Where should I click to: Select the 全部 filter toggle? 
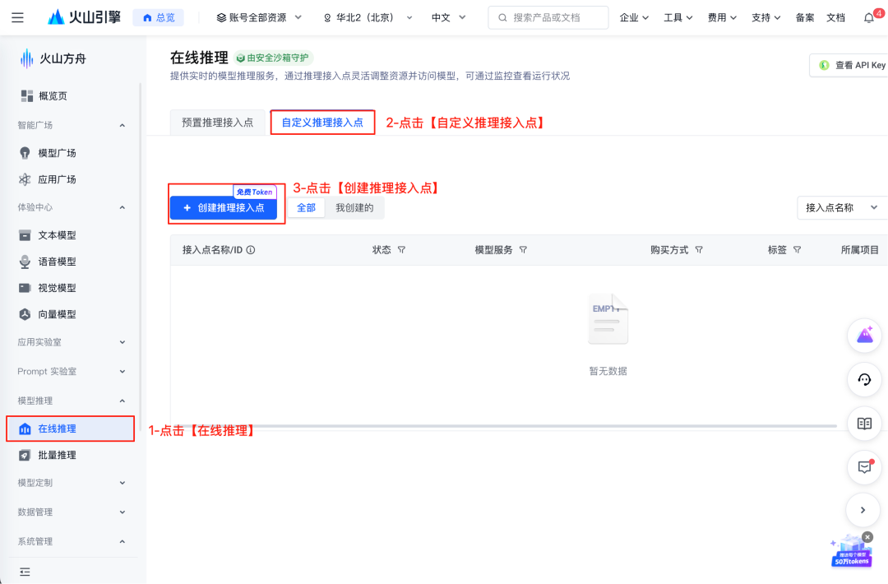tap(307, 208)
